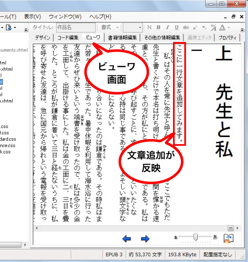
Task: Expand left toolbar overflow chevron
Action: point(26,30)
